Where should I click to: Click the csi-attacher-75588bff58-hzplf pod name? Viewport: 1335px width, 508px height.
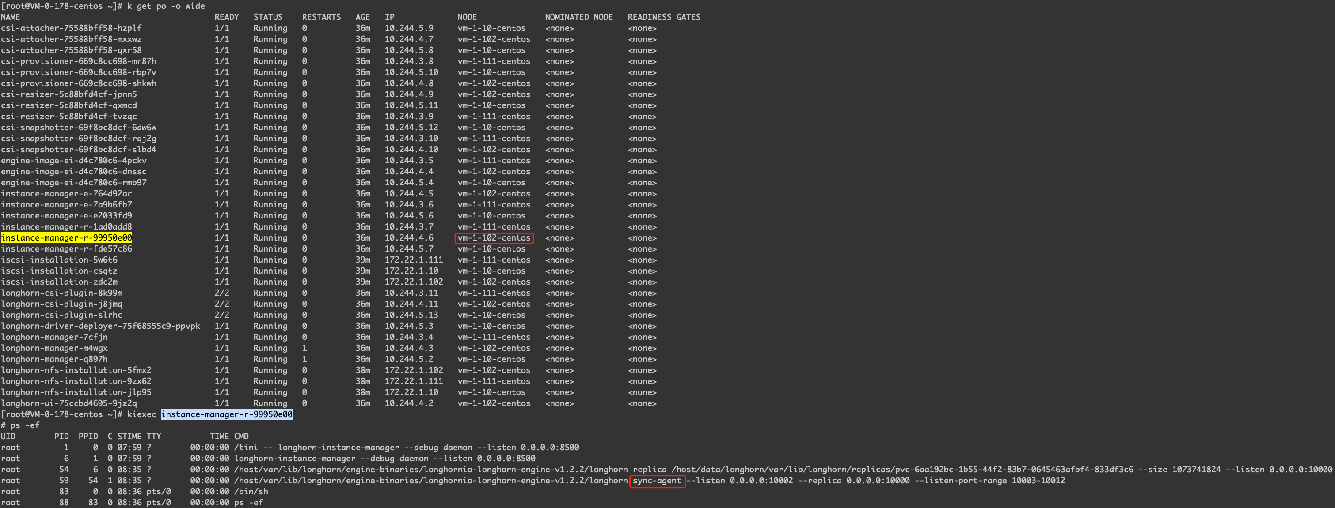(x=71, y=28)
